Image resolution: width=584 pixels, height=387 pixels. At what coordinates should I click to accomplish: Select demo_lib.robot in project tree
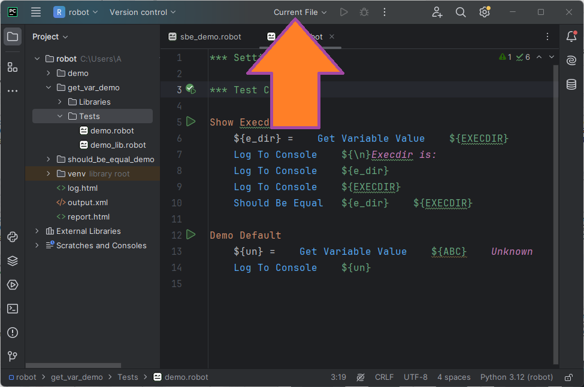point(113,145)
